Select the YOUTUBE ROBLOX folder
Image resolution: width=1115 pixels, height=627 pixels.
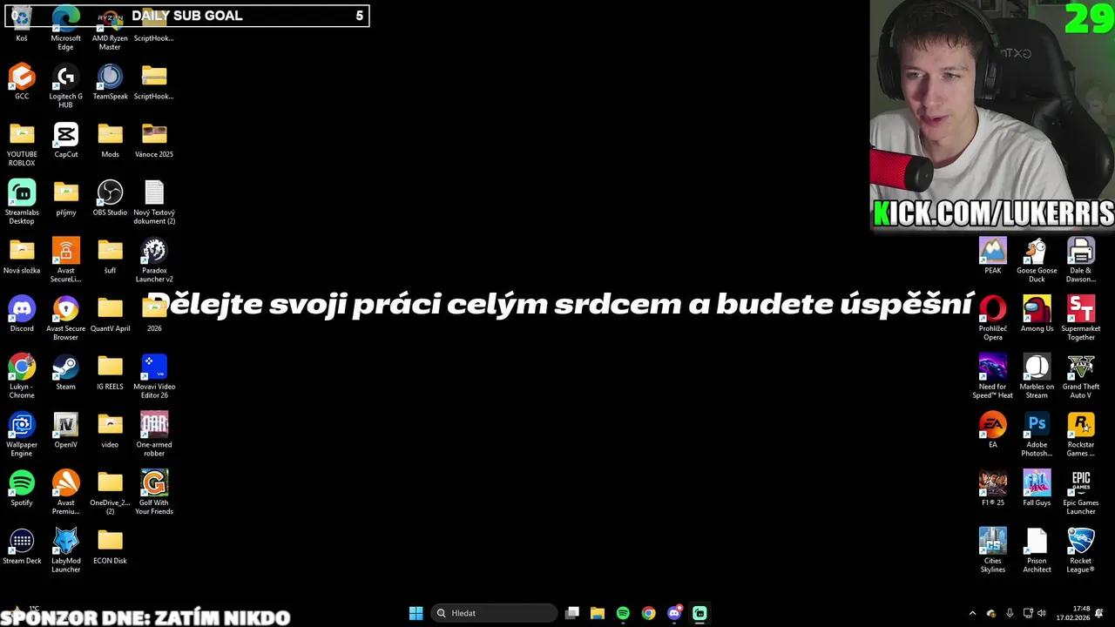click(22, 134)
